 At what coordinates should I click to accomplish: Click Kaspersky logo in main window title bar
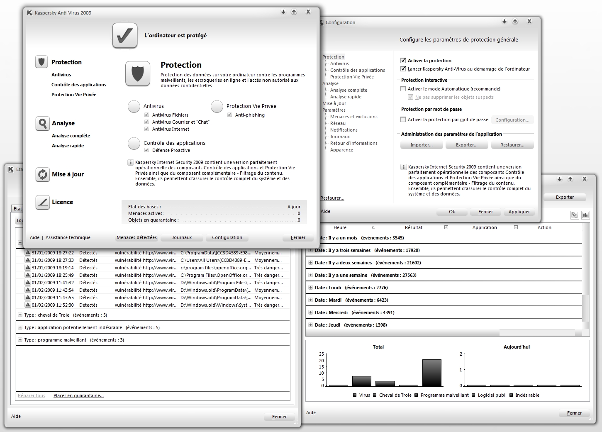coord(29,13)
